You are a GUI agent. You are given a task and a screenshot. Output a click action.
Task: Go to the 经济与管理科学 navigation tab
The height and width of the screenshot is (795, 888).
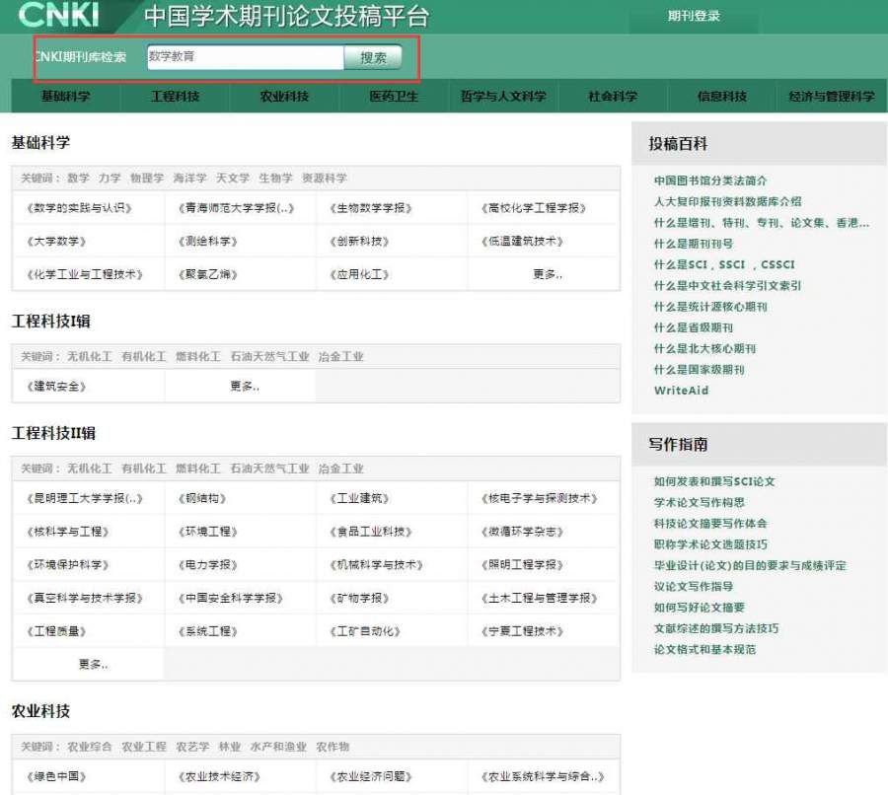tap(831, 97)
